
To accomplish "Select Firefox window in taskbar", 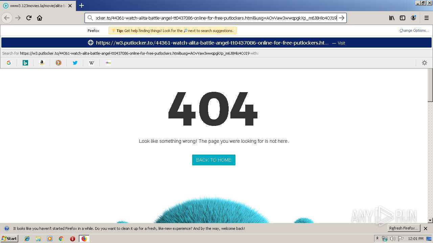I will pyautogui.click(x=84, y=239).
